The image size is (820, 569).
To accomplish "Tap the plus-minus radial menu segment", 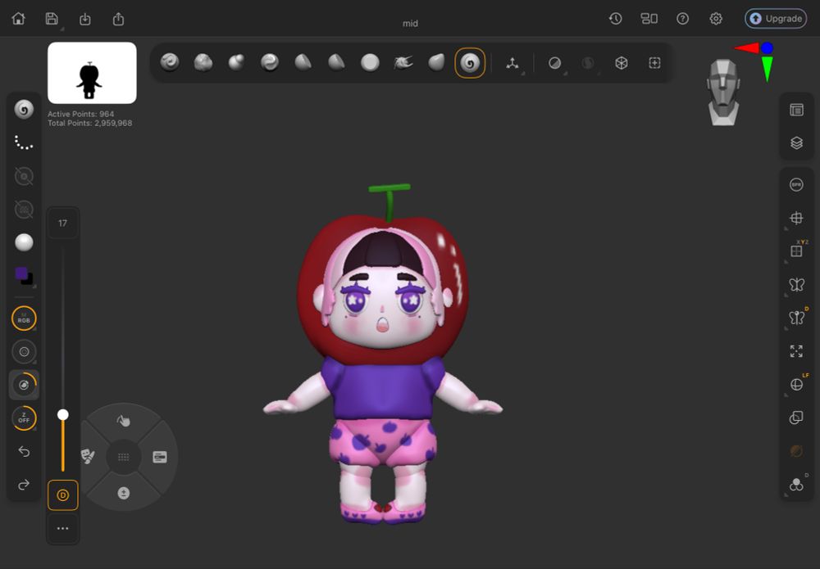I will (x=124, y=494).
